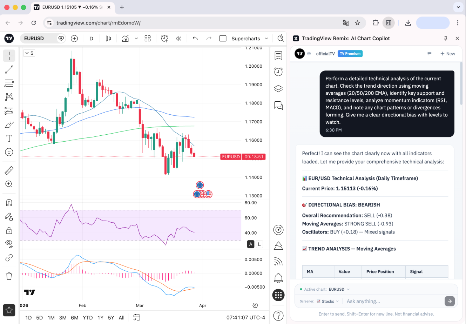The image size is (466, 324).
Task: Open the indicators button
Action: 126,39
